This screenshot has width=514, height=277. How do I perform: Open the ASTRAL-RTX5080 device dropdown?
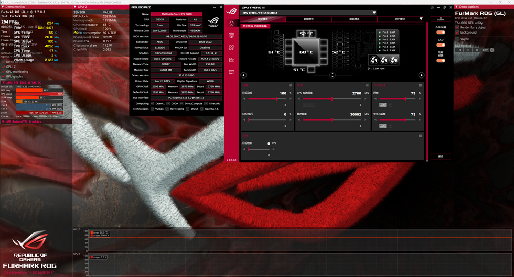[x=374, y=13]
